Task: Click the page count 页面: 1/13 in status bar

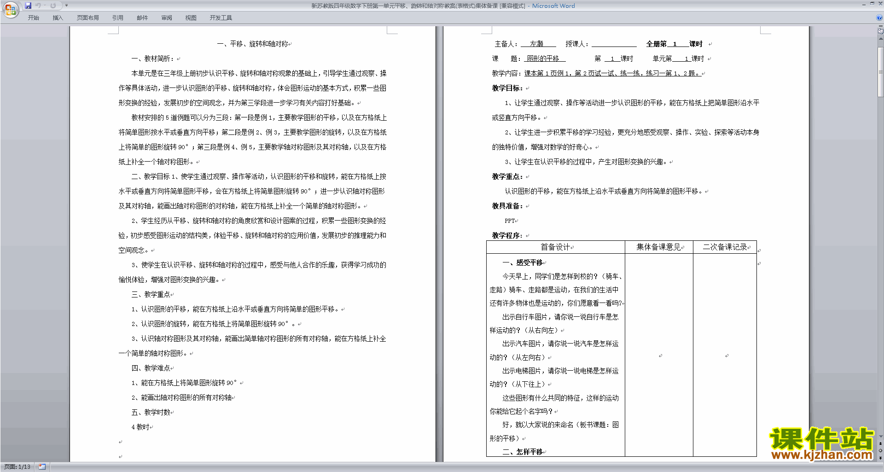Action: click(x=17, y=467)
